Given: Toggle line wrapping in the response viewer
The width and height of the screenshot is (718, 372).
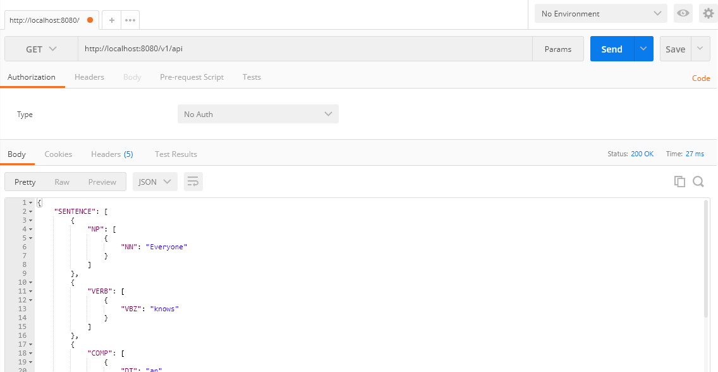Looking at the screenshot, I should tap(193, 182).
